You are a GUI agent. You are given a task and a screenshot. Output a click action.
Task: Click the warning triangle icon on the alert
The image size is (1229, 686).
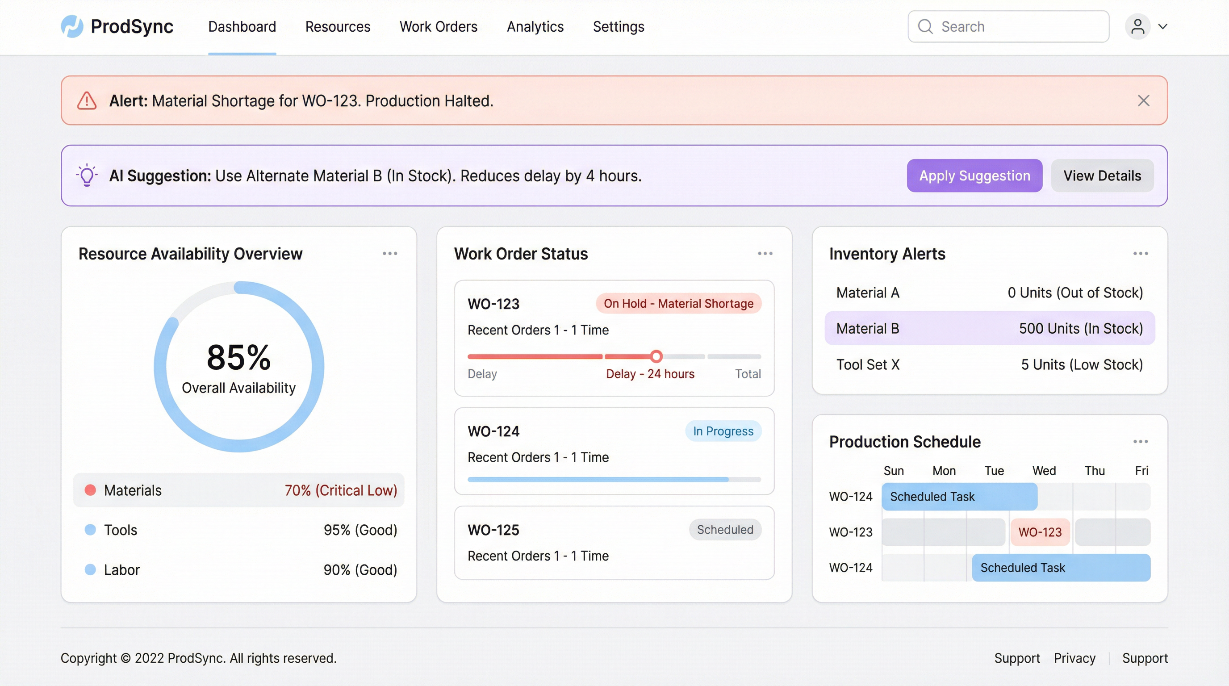pos(86,100)
